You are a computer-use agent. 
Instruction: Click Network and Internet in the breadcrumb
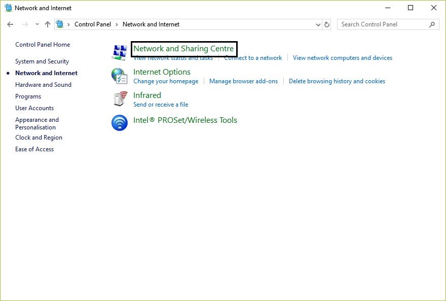coord(151,24)
